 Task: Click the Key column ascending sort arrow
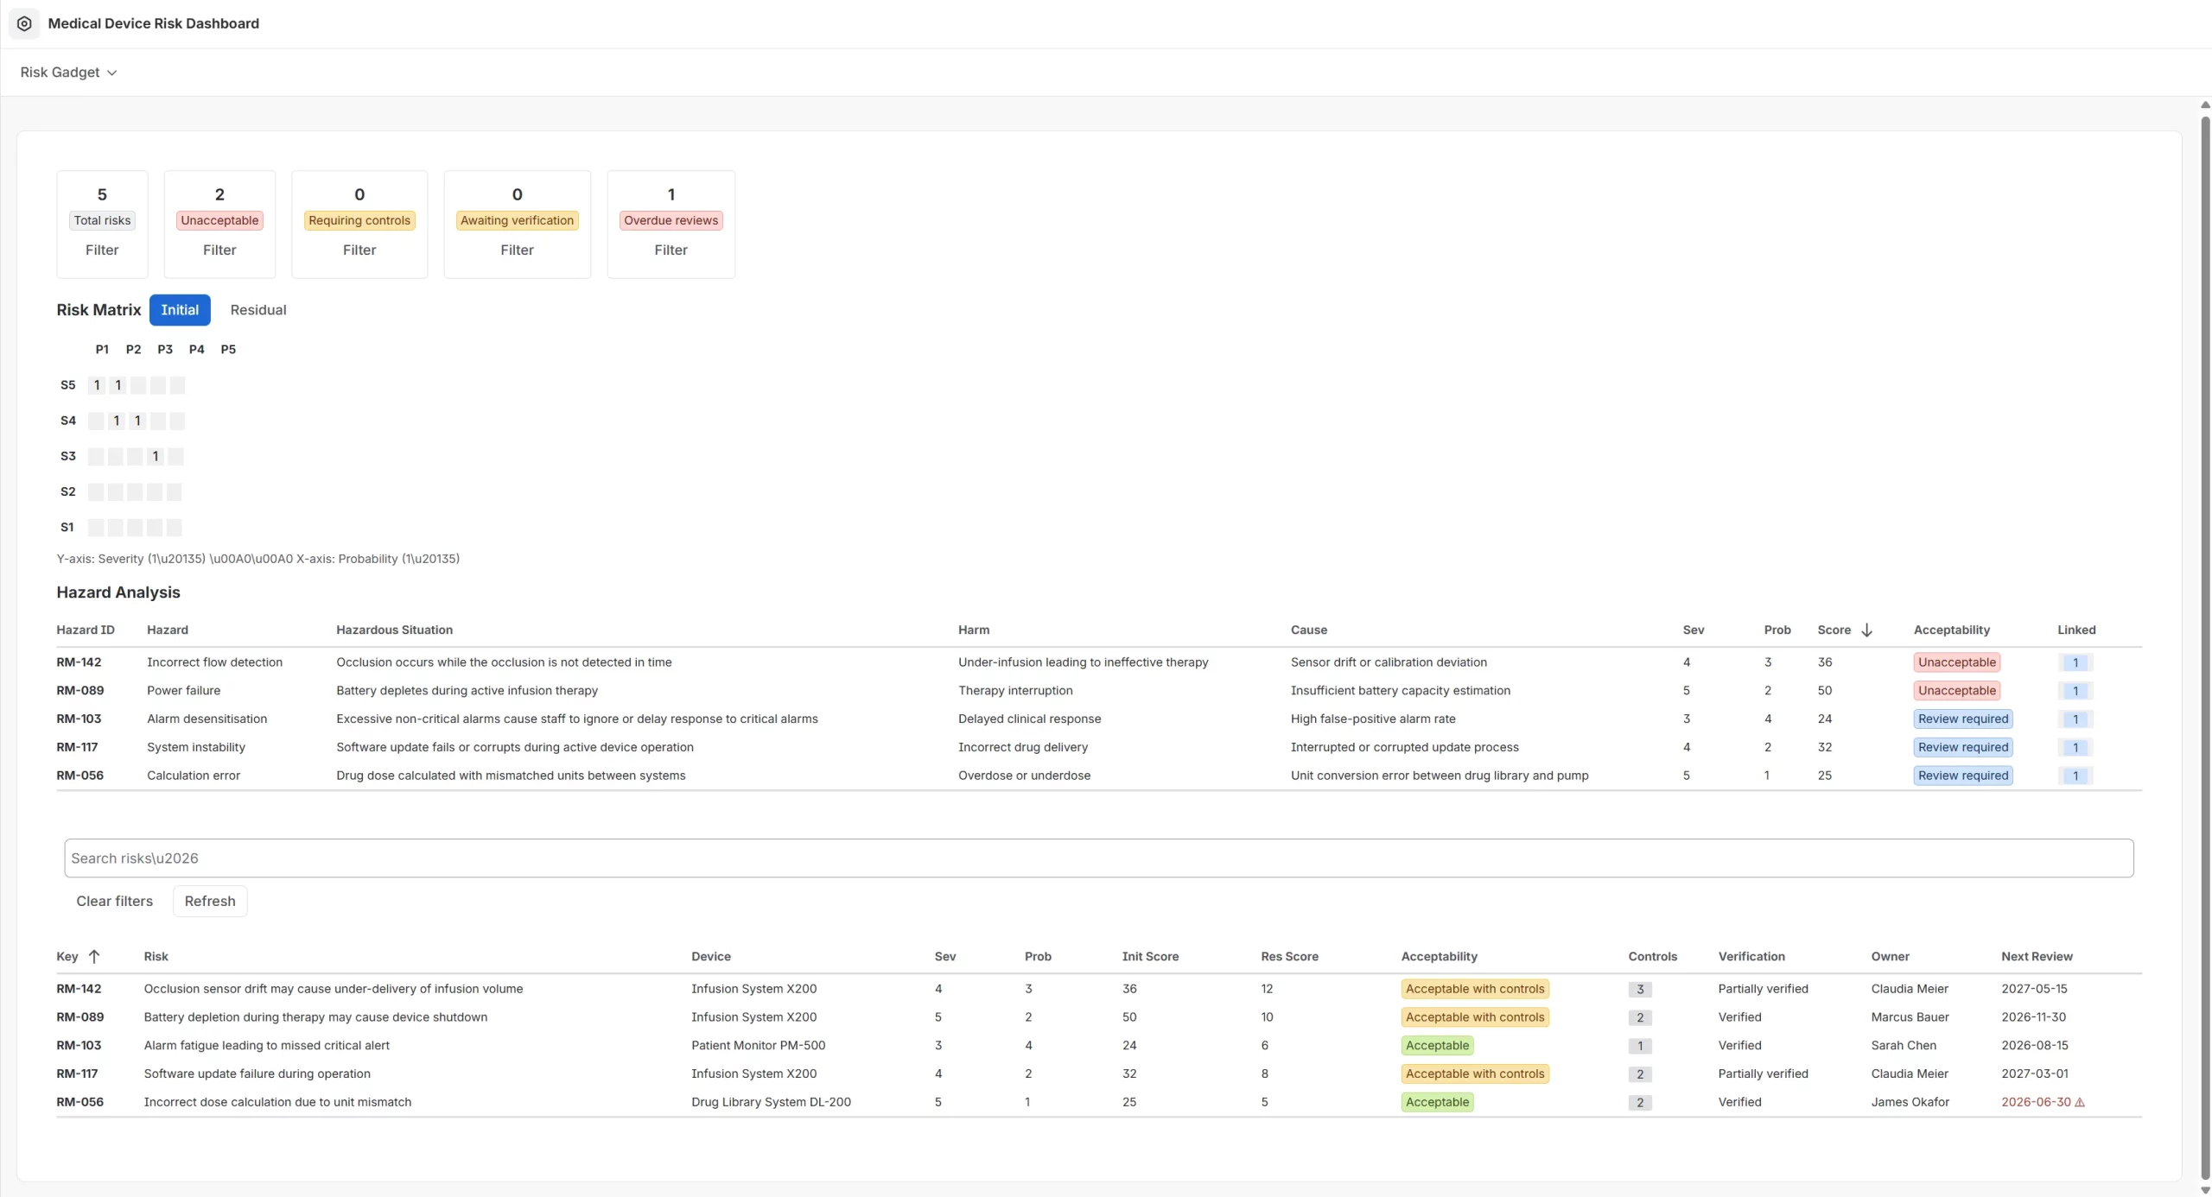point(94,956)
